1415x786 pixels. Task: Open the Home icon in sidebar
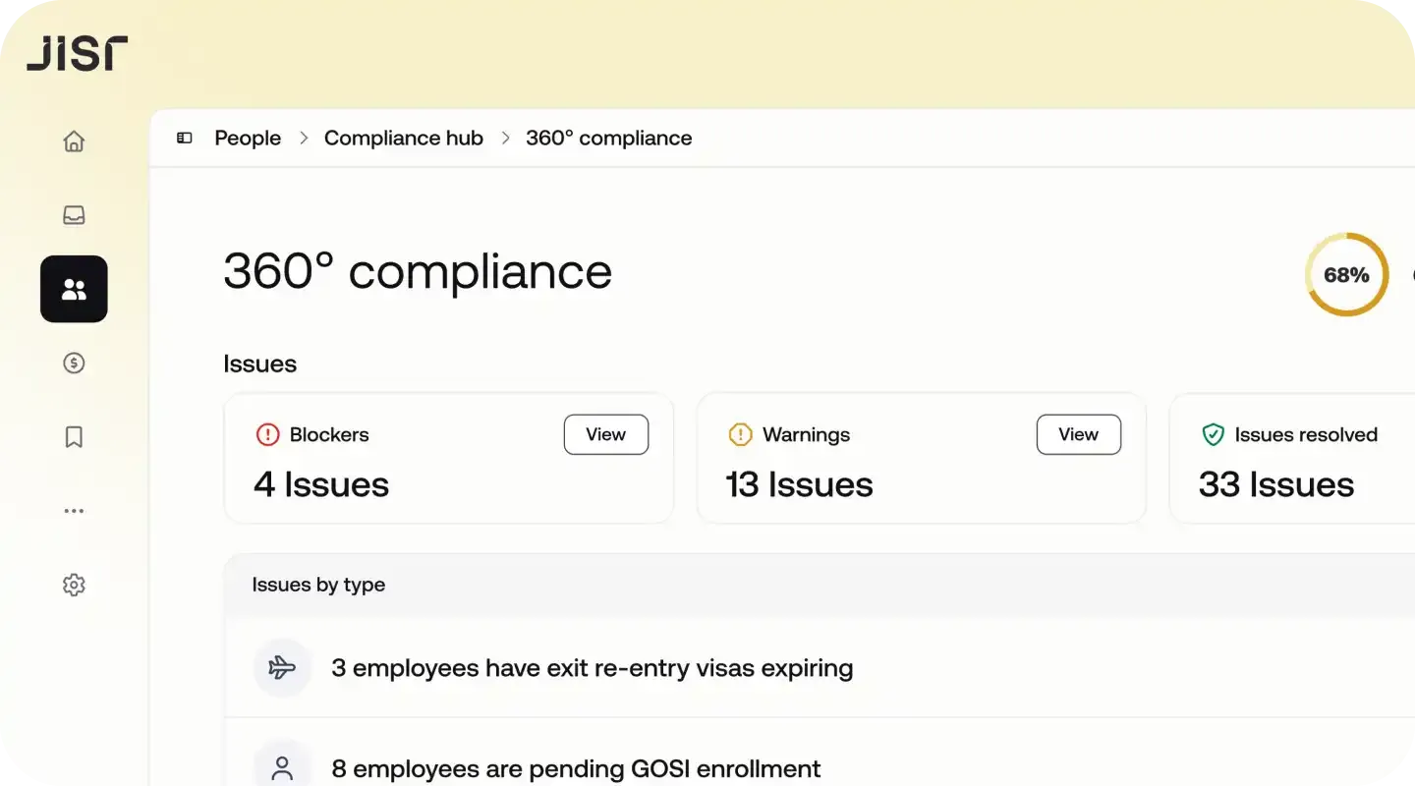tap(74, 141)
